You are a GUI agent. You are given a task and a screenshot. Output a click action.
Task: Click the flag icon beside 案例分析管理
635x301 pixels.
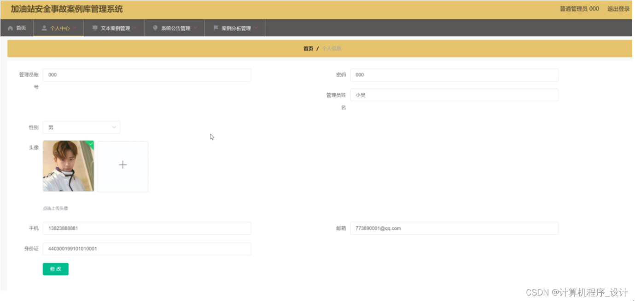[x=216, y=28]
